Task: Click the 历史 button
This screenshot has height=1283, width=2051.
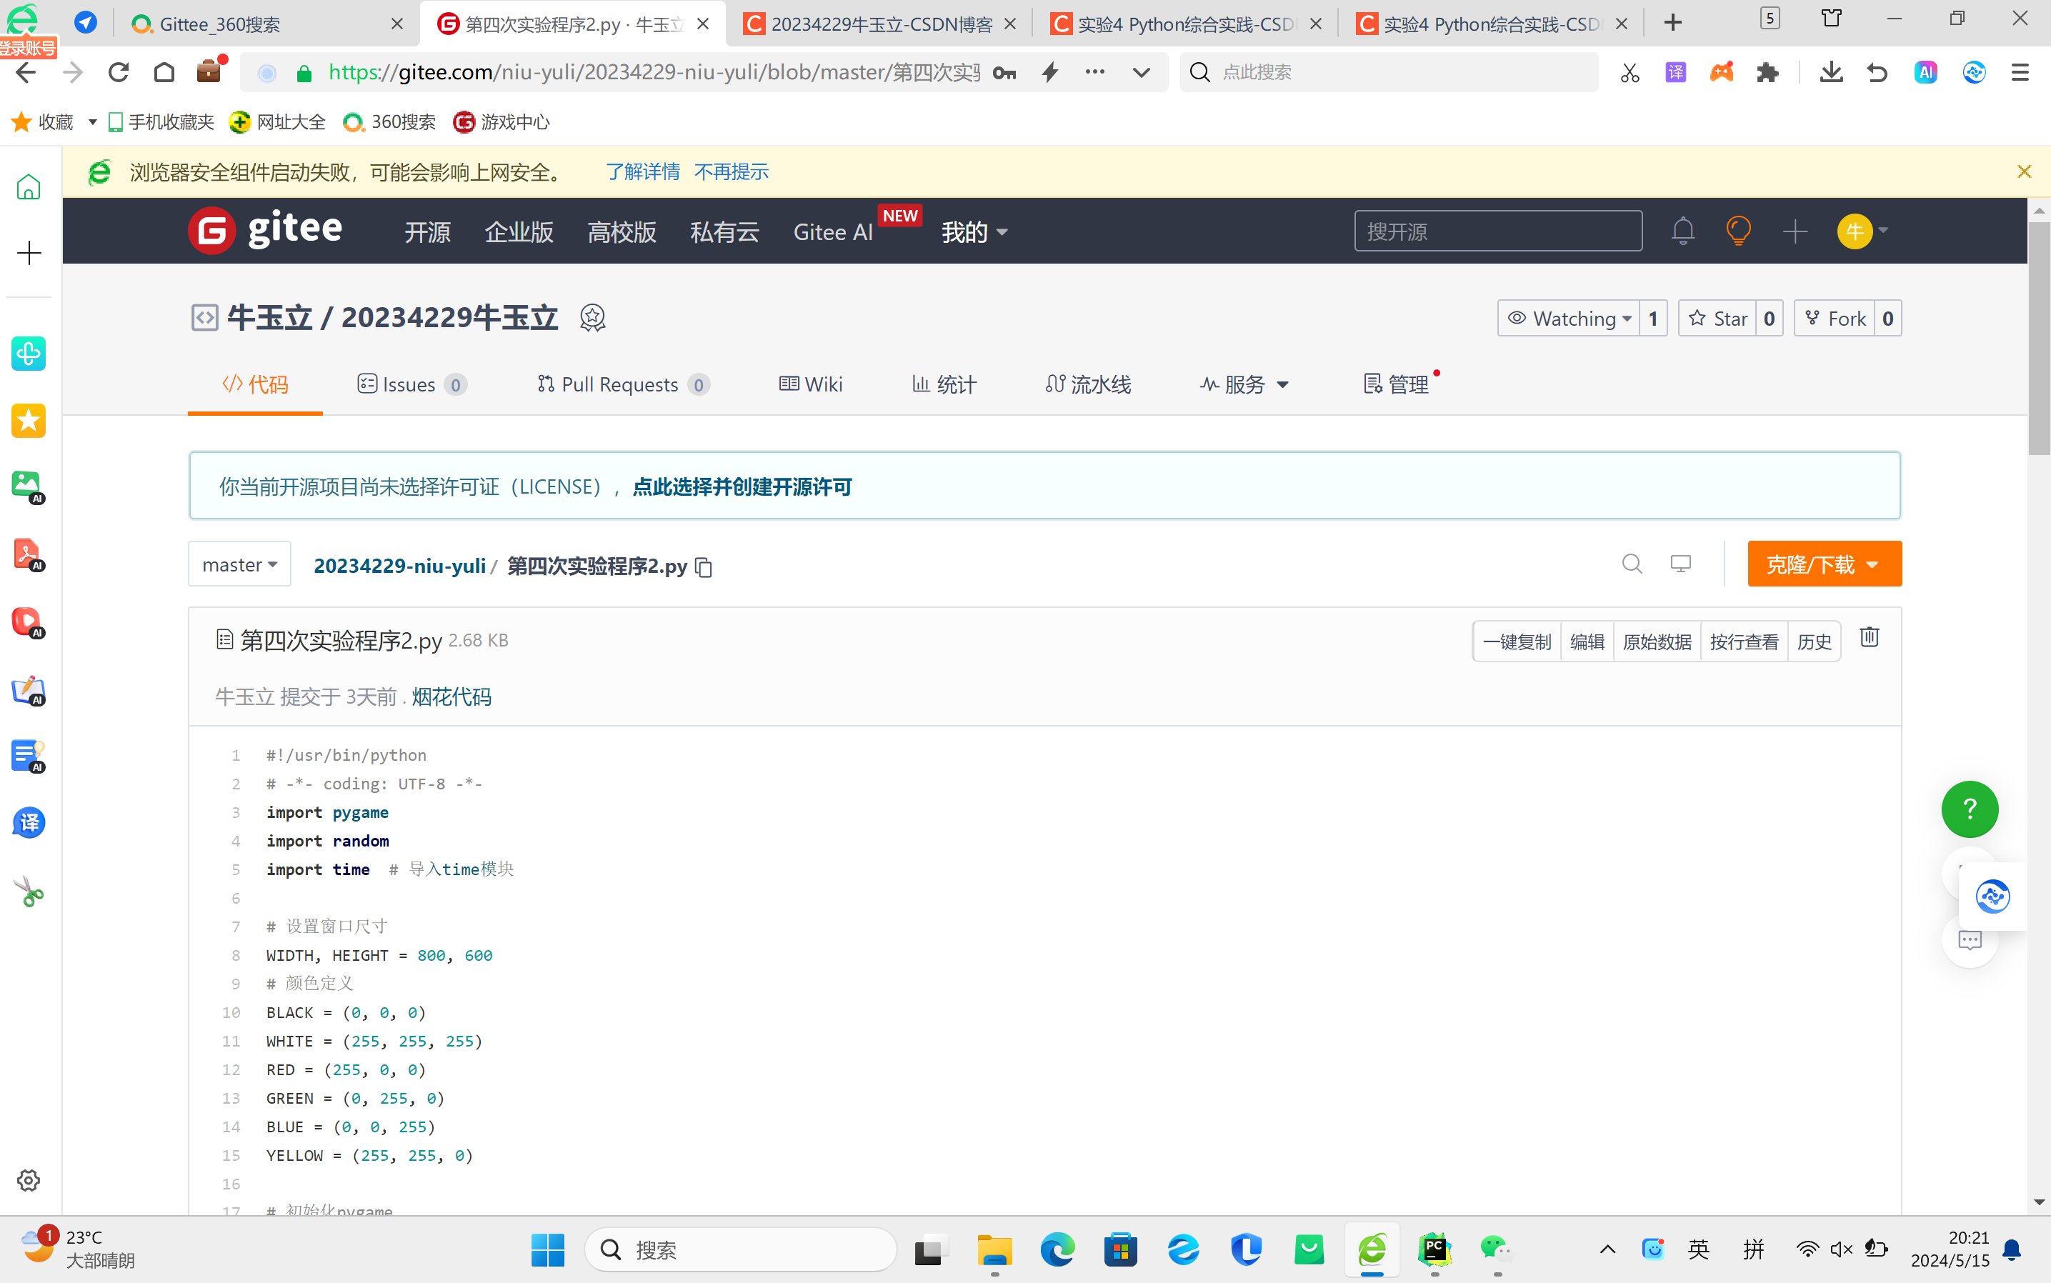Action: [1815, 641]
